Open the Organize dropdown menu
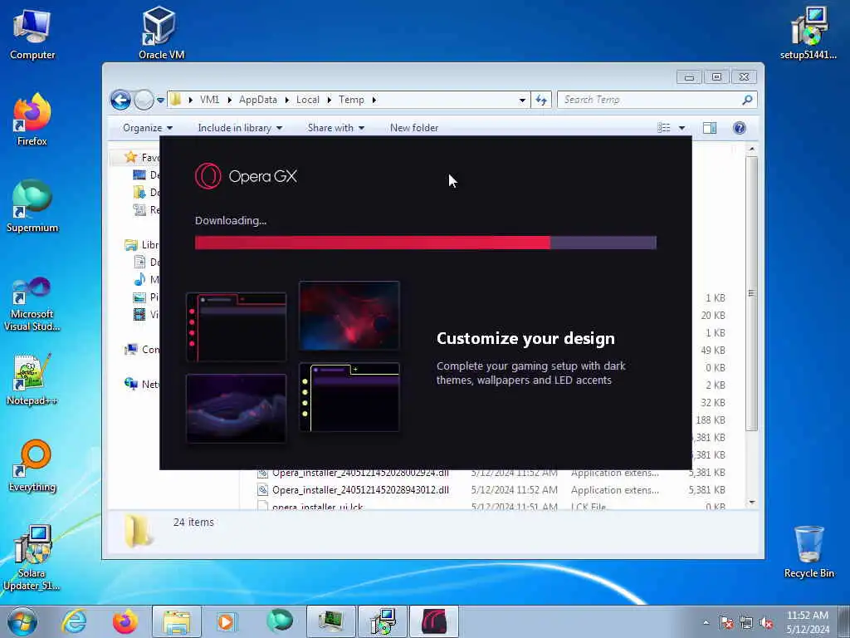 tap(148, 128)
